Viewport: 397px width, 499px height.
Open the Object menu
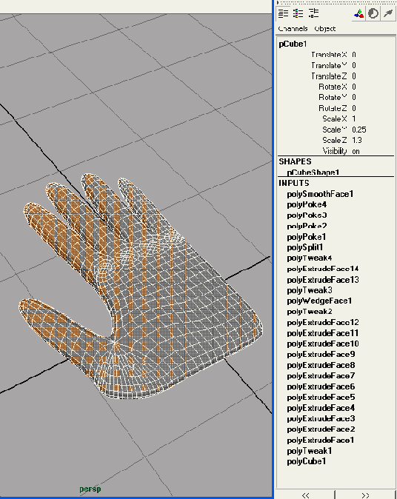click(324, 29)
